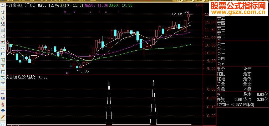This screenshot has height=126, width=269.
Task: Click the double-arrow marker under the price chart
Action: [x=67, y=73]
